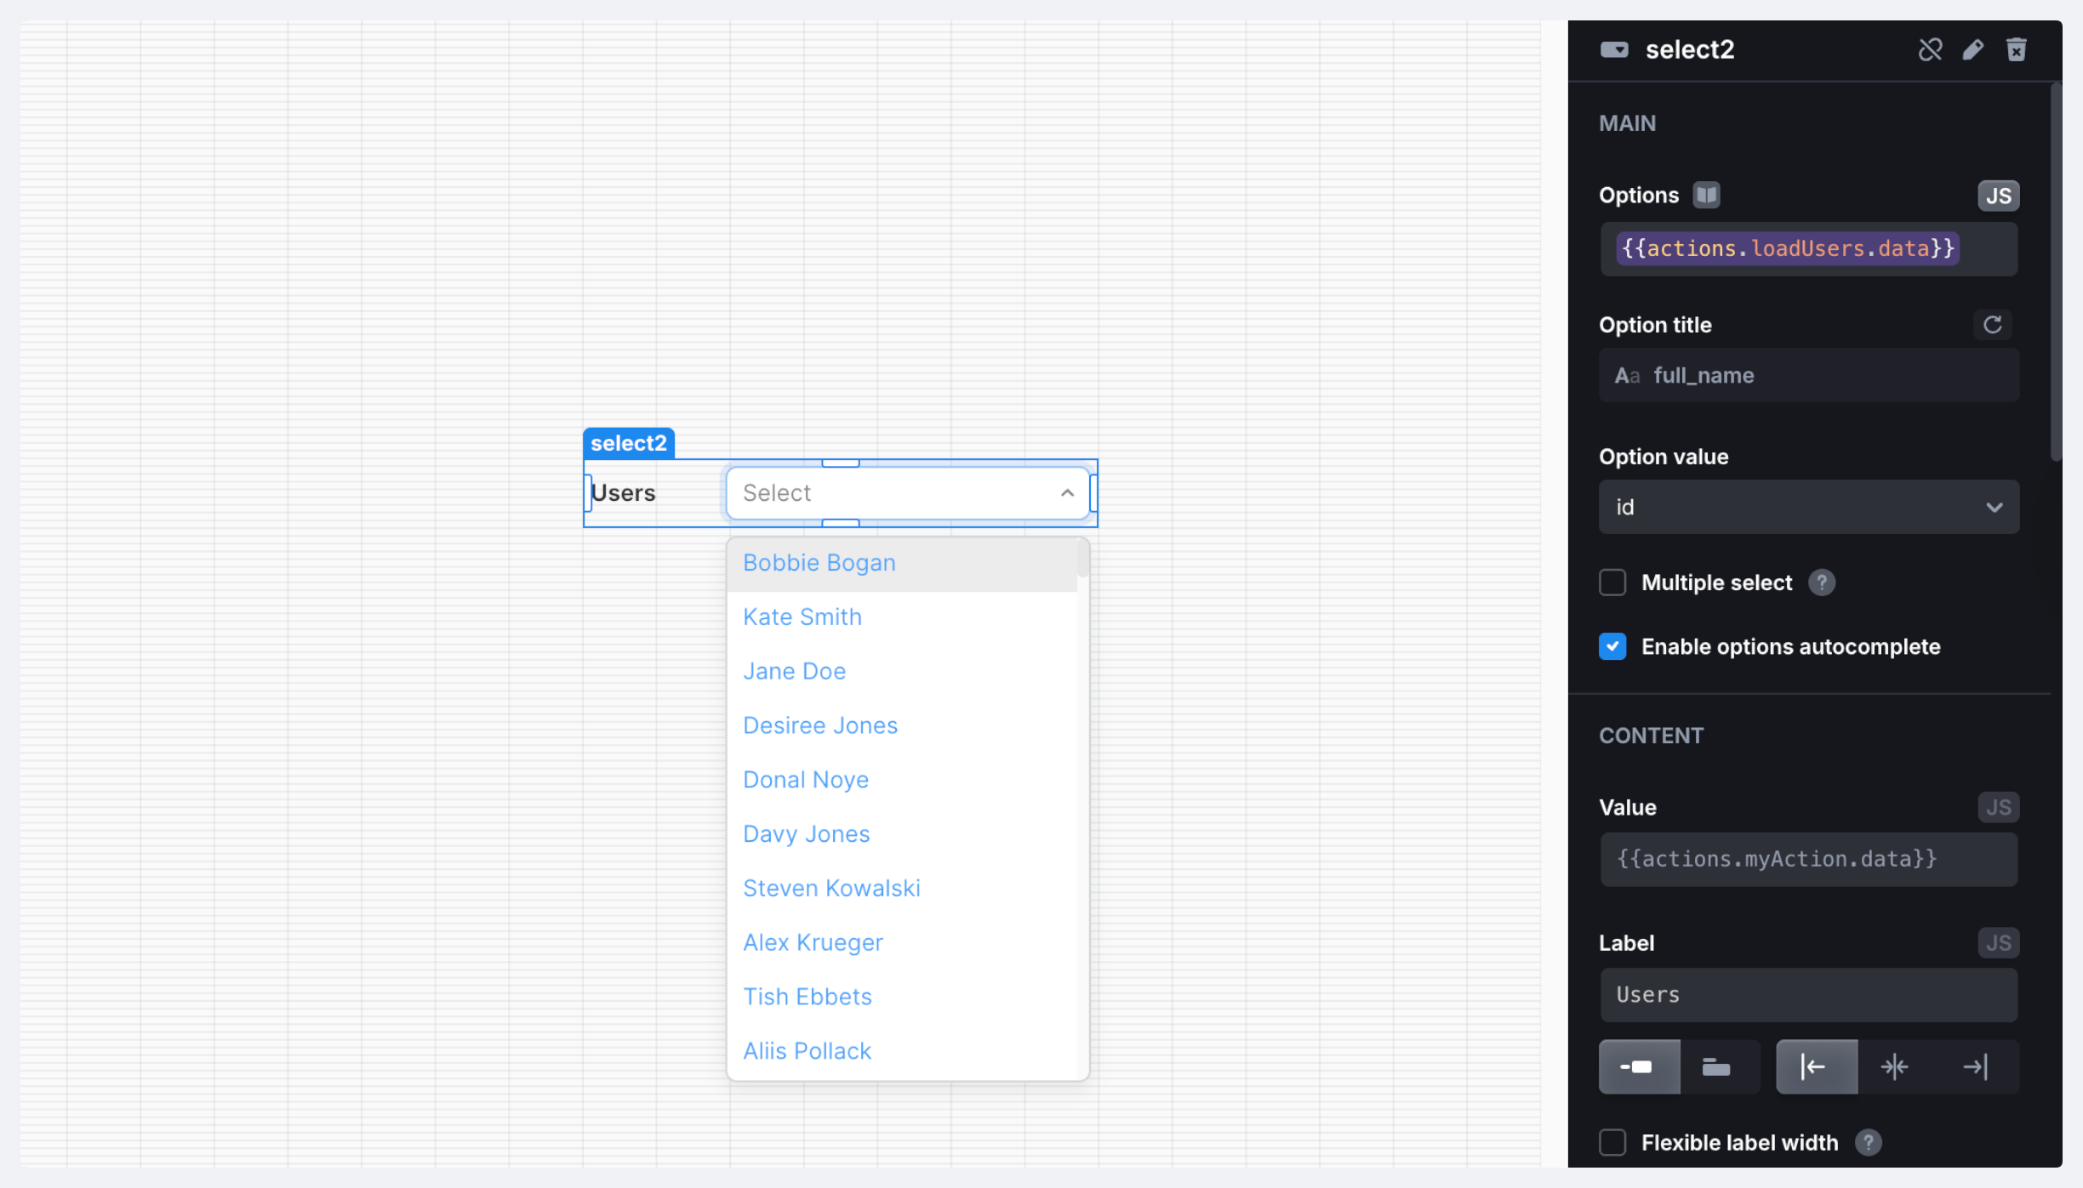Reset Option title with refresh icon

[x=1992, y=325]
